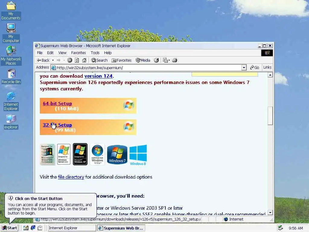Image resolution: width=309 pixels, height=232 pixels.
Task: Click the page icon in the address bar
Action: (x=54, y=68)
